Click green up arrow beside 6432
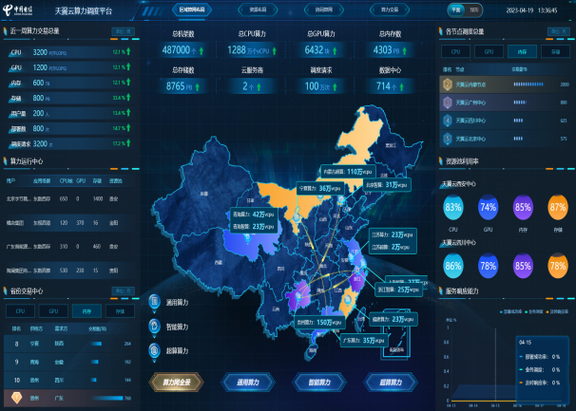 click(335, 51)
